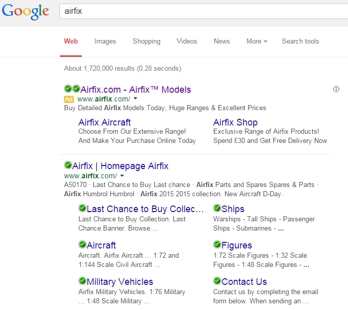
Task: Go to the News tab
Action: pos(222,42)
